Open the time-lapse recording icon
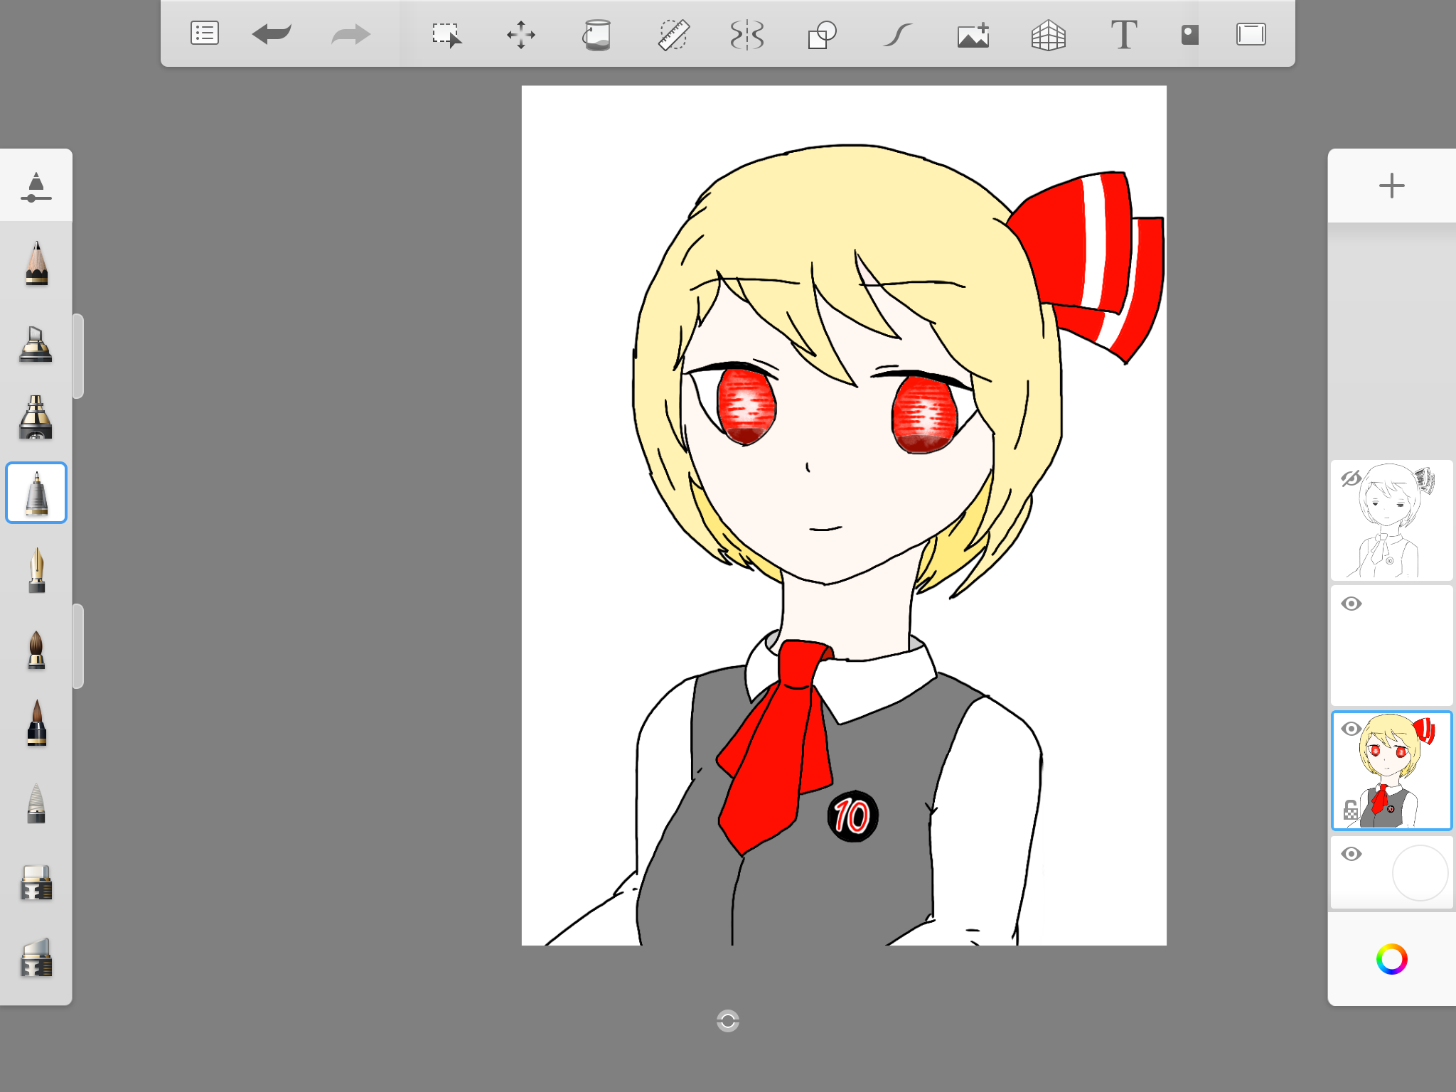The width and height of the screenshot is (1456, 1092). pyautogui.click(x=1189, y=34)
